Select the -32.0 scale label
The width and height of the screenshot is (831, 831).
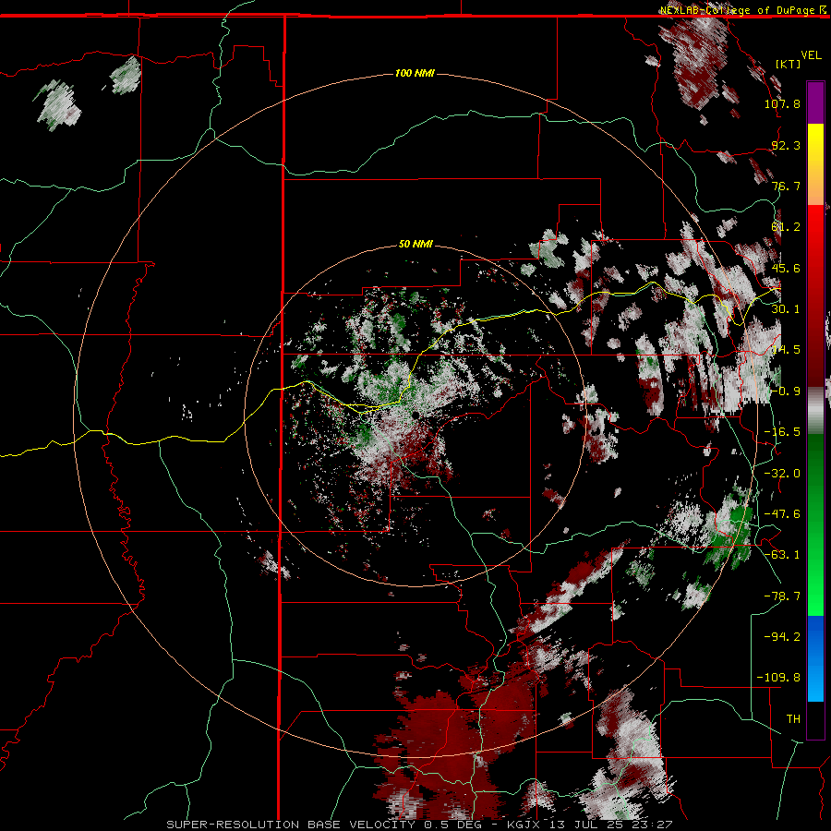coord(782,474)
